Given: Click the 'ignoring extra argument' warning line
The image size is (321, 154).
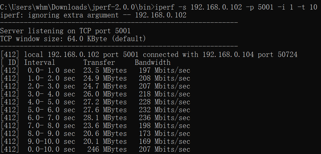Looking at the screenshot, I should 93,15.
